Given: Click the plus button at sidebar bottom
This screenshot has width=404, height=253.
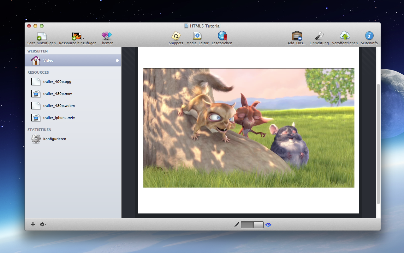Looking at the screenshot, I should click(x=33, y=224).
